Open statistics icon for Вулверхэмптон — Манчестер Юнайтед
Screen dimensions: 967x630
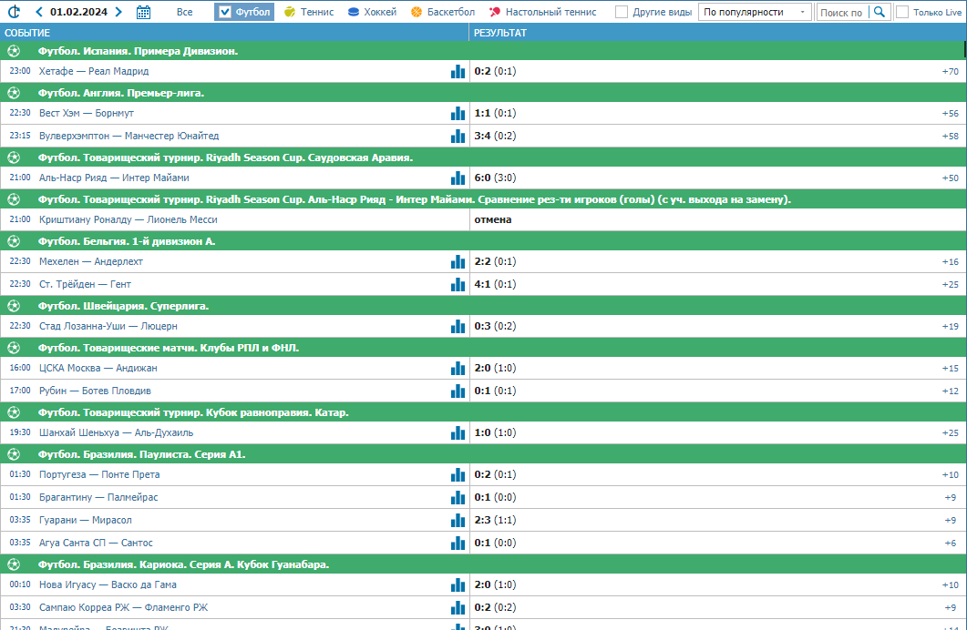pyautogui.click(x=458, y=136)
